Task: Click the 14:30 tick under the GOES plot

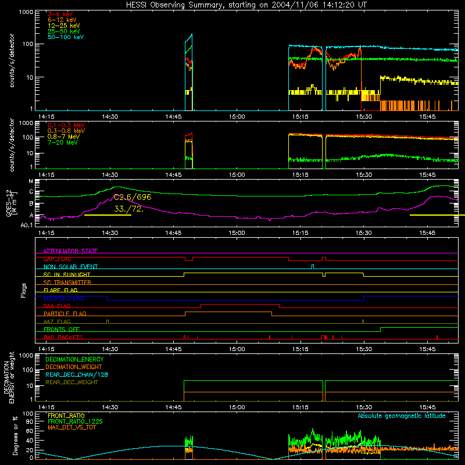Action: coord(110,233)
